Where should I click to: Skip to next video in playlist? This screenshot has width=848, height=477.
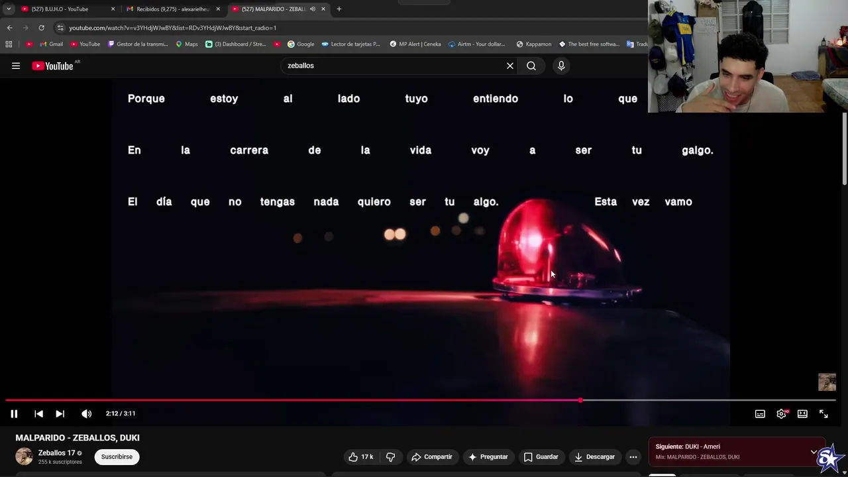pyautogui.click(x=60, y=413)
